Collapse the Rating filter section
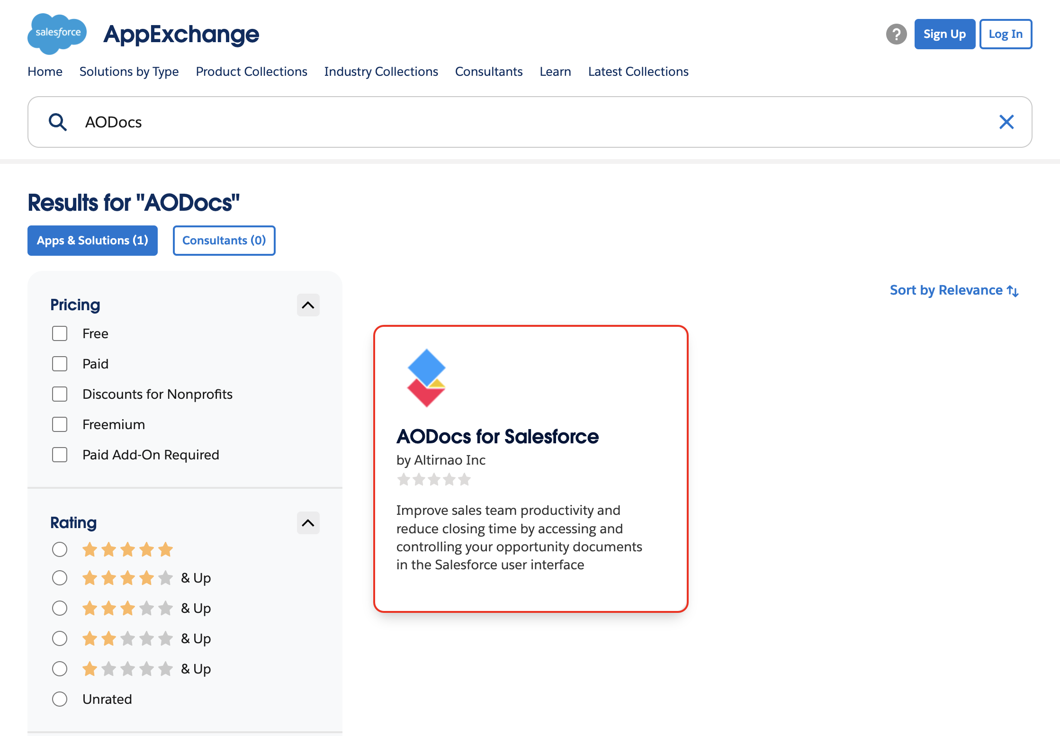The image size is (1060, 736). 308,523
